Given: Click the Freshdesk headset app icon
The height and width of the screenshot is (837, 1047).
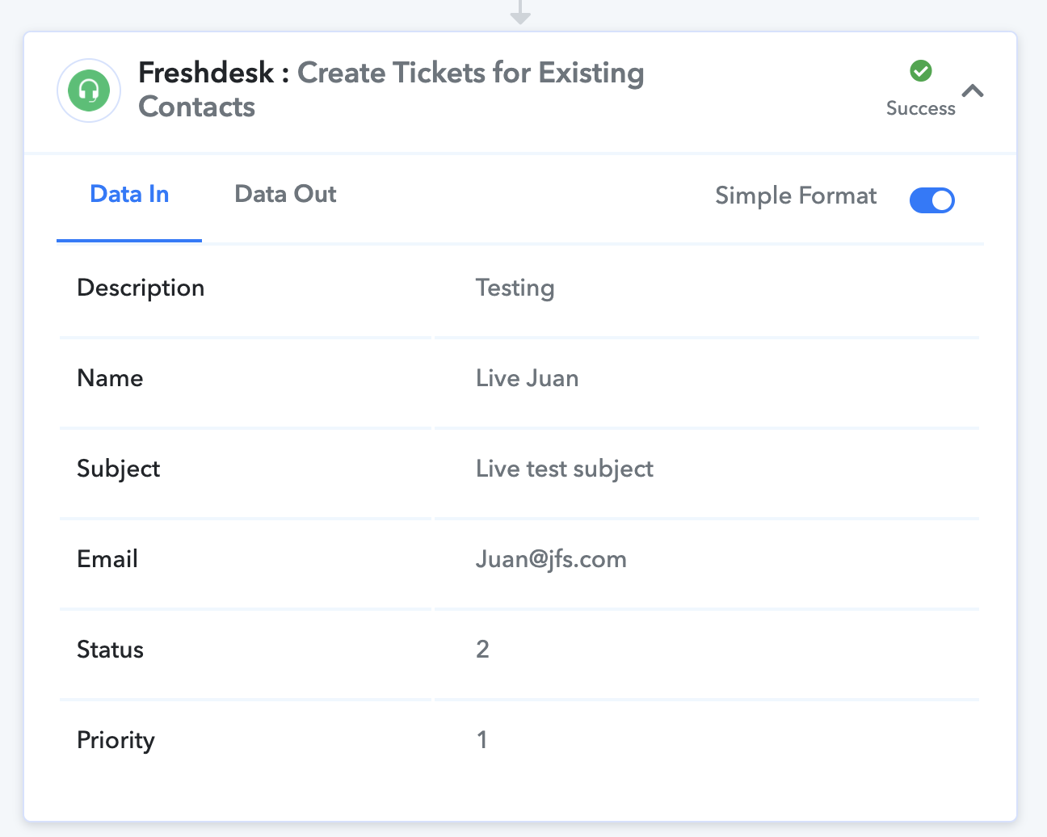Looking at the screenshot, I should click(x=89, y=90).
